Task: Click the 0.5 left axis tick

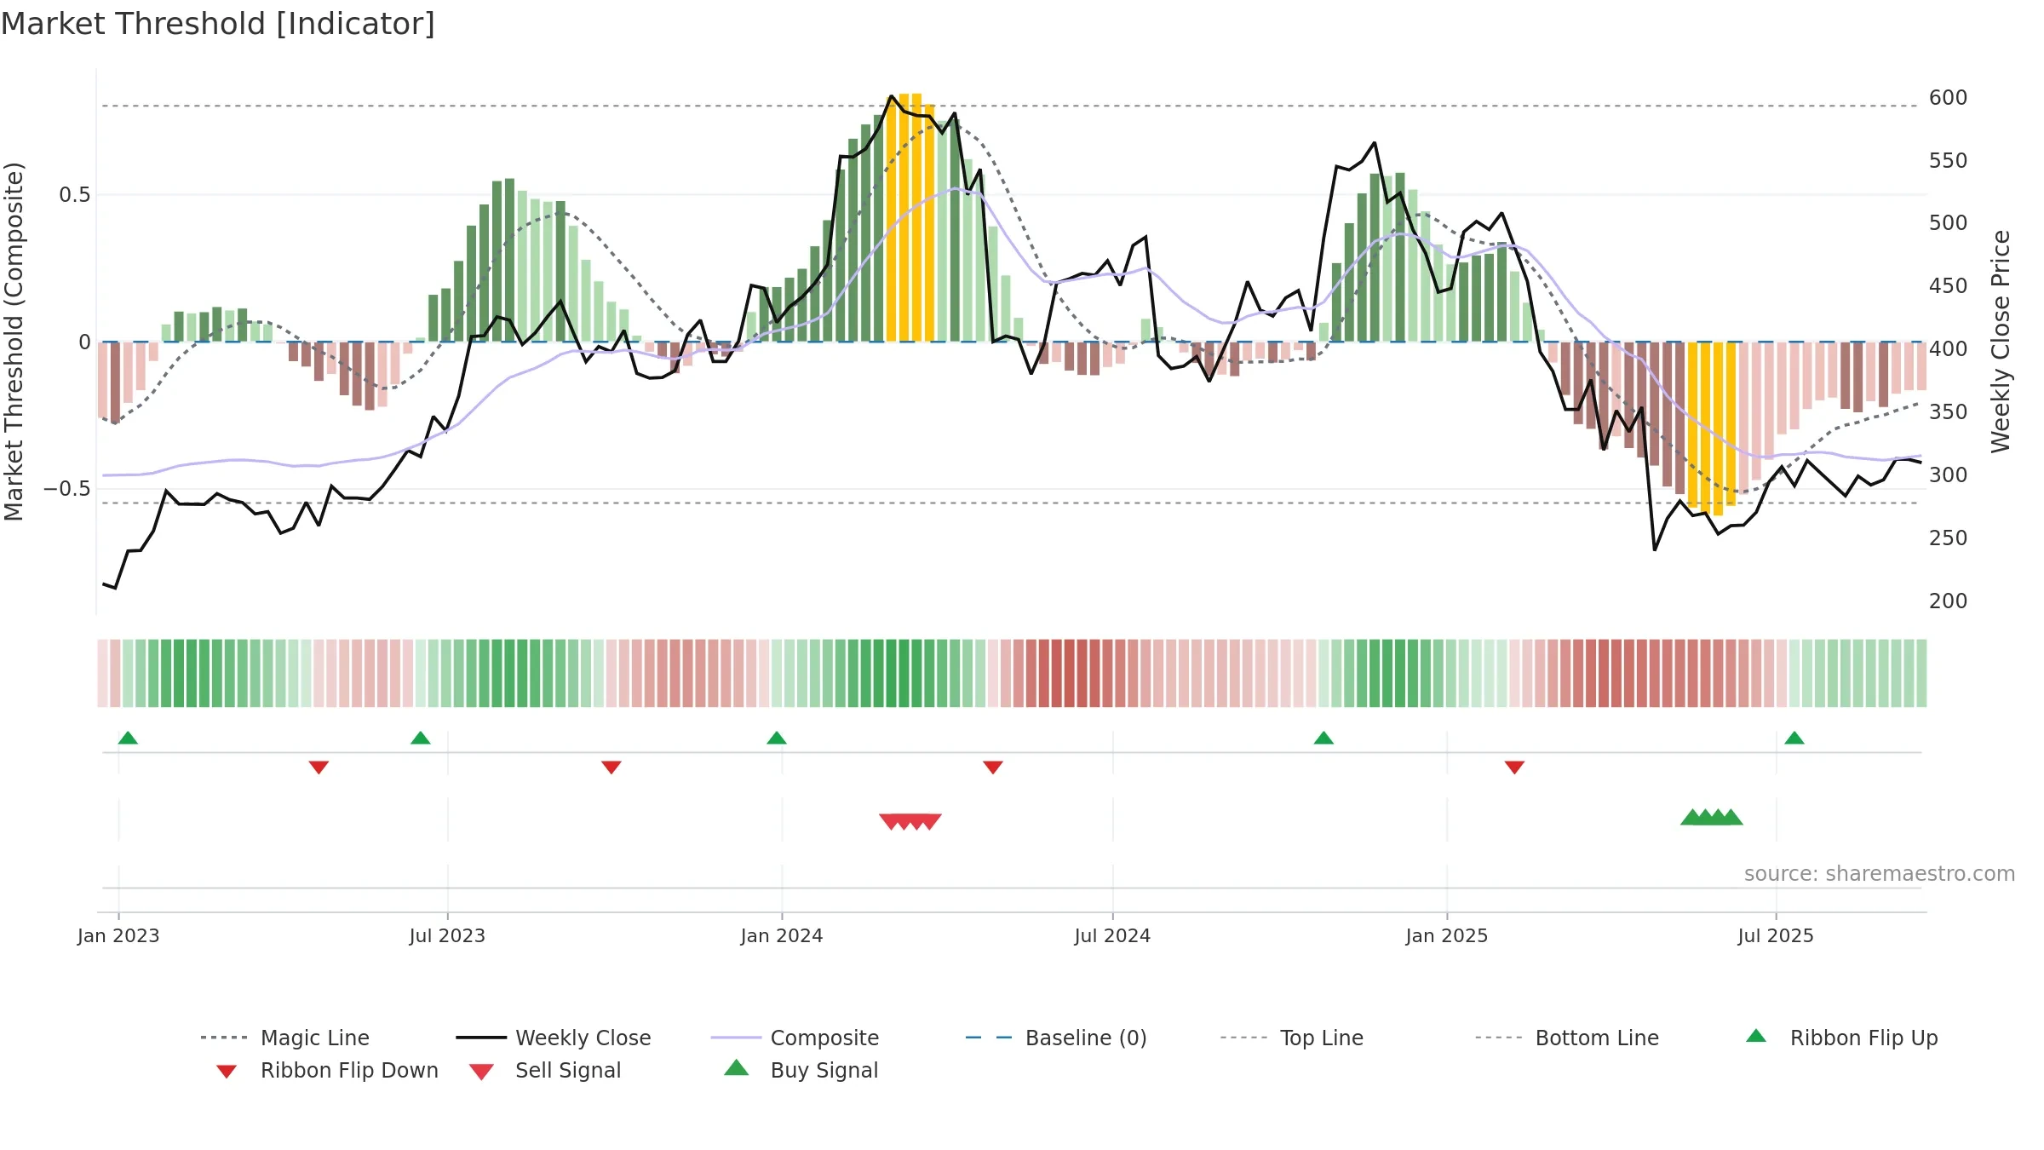Action: 75,195
